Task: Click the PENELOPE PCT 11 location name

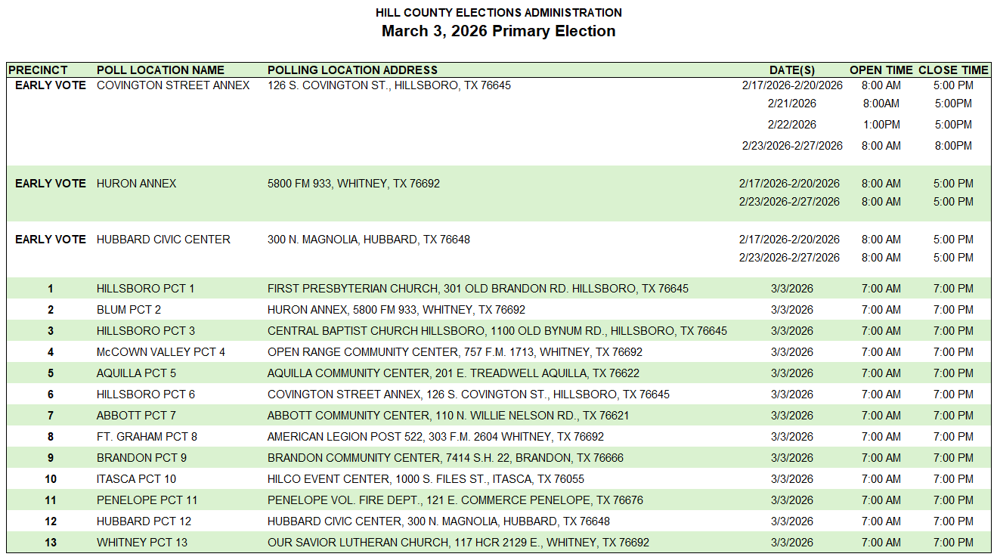Action: (x=147, y=500)
